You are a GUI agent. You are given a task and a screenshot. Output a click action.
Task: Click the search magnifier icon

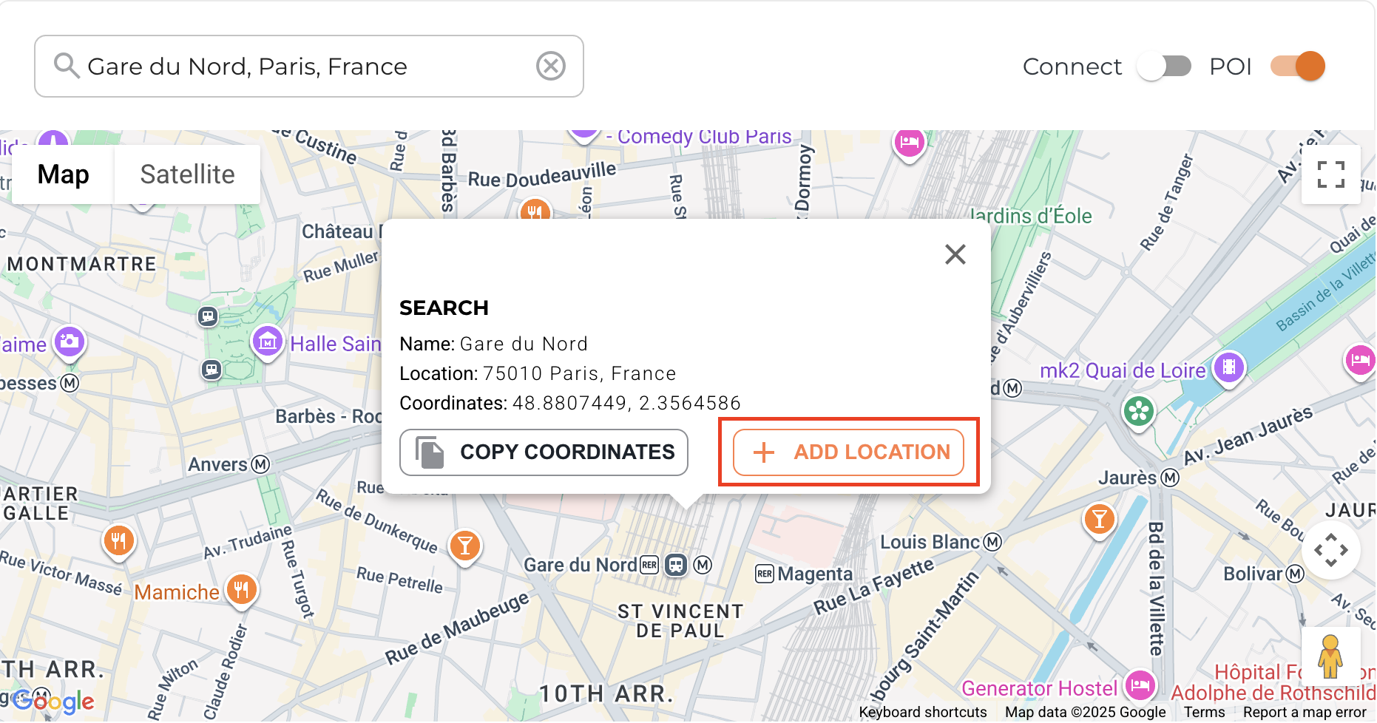click(x=67, y=66)
